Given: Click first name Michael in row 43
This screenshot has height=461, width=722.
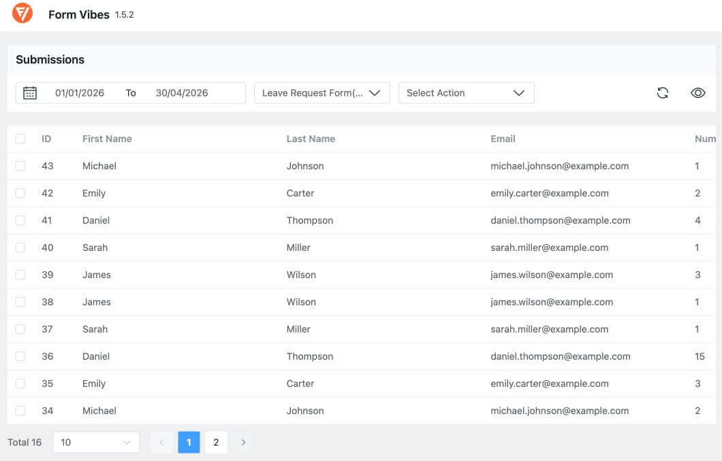Looking at the screenshot, I should tap(99, 166).
